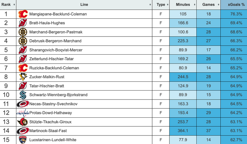This screenshot has height=144, width=247.
Task: Click the 76.3% xGoals shaded cell
Action: point(234,14)
